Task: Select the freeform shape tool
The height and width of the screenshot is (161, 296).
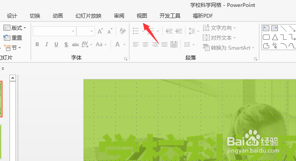Action: click(x=266, y=46)
